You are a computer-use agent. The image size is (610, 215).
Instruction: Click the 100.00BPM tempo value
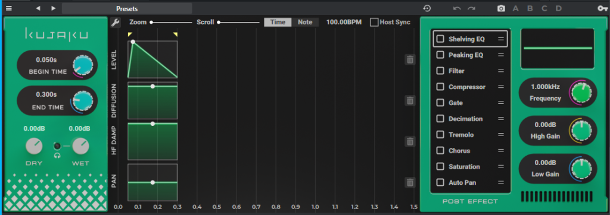(x=344, y=22)
